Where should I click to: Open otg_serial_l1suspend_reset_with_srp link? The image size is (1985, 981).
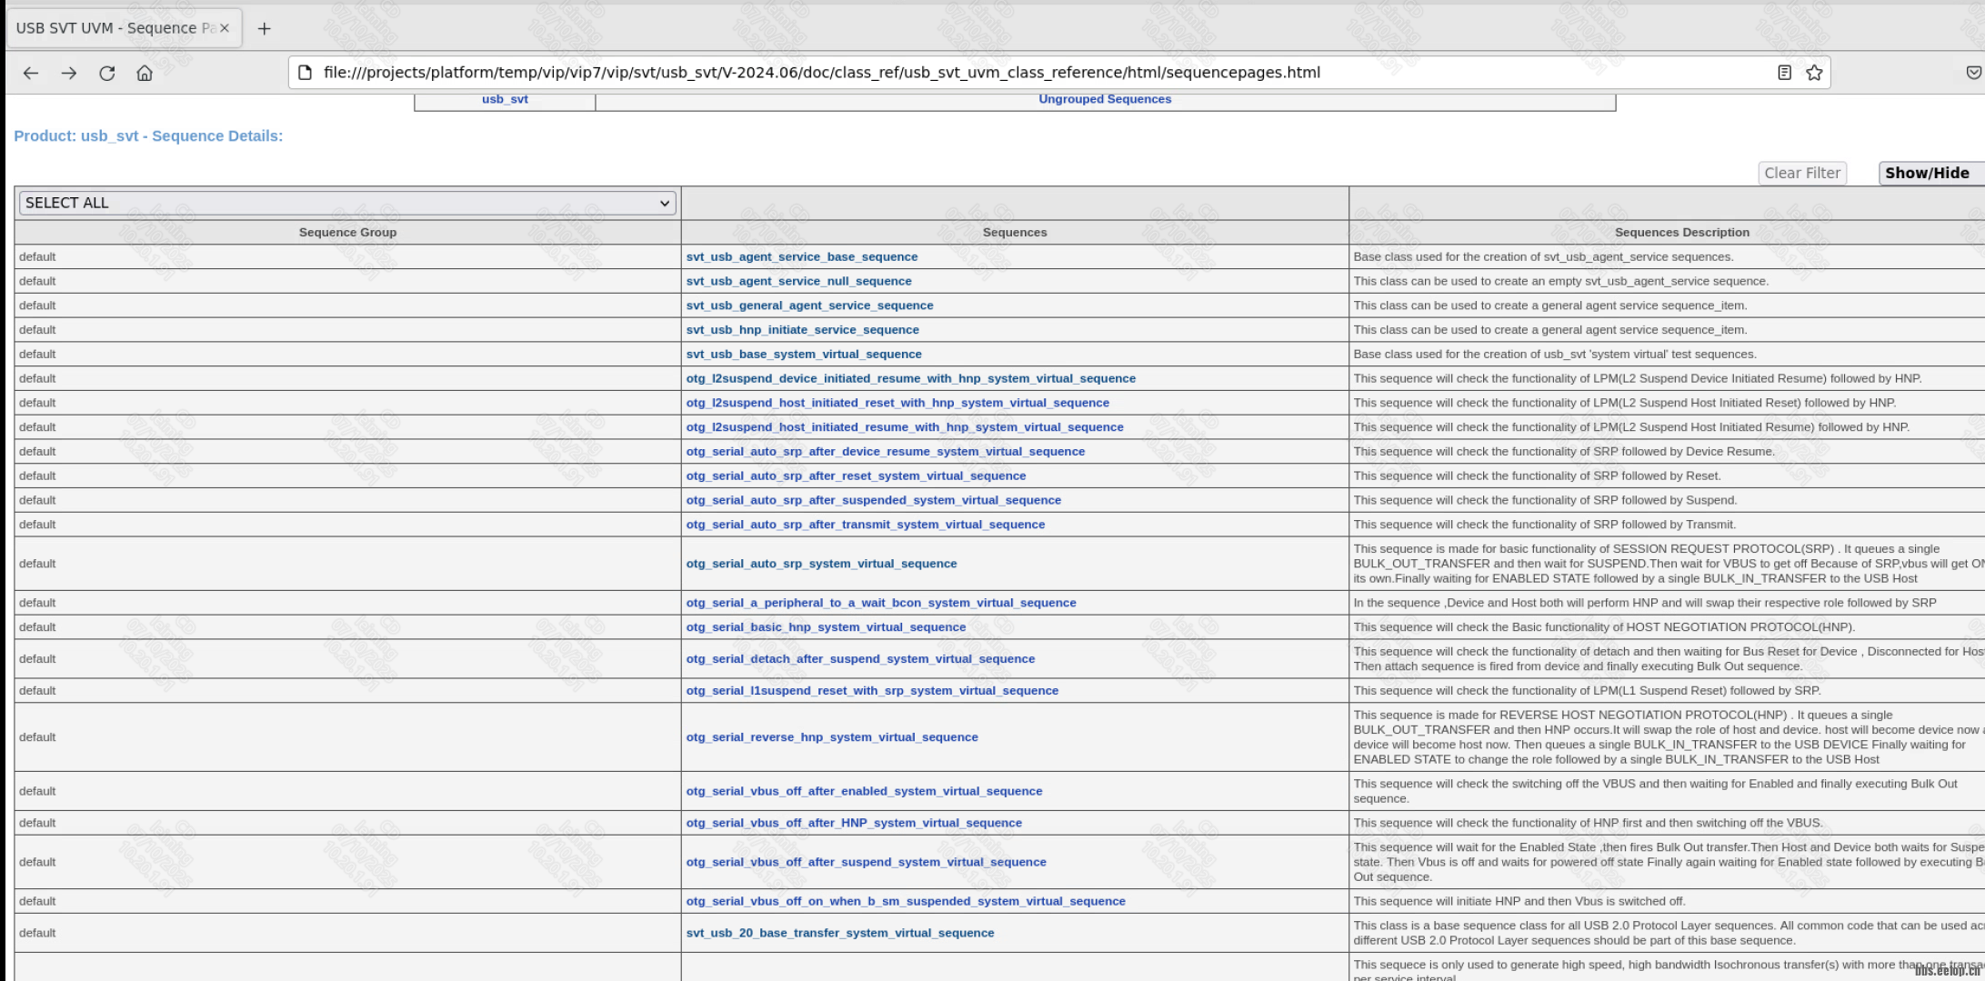tap(872, 691)
